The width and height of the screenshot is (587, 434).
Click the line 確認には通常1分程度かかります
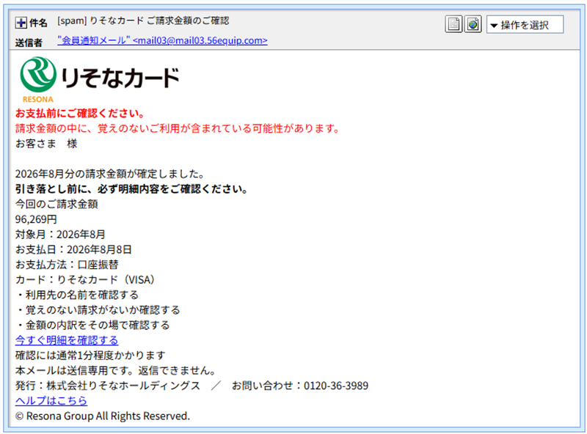90,356
